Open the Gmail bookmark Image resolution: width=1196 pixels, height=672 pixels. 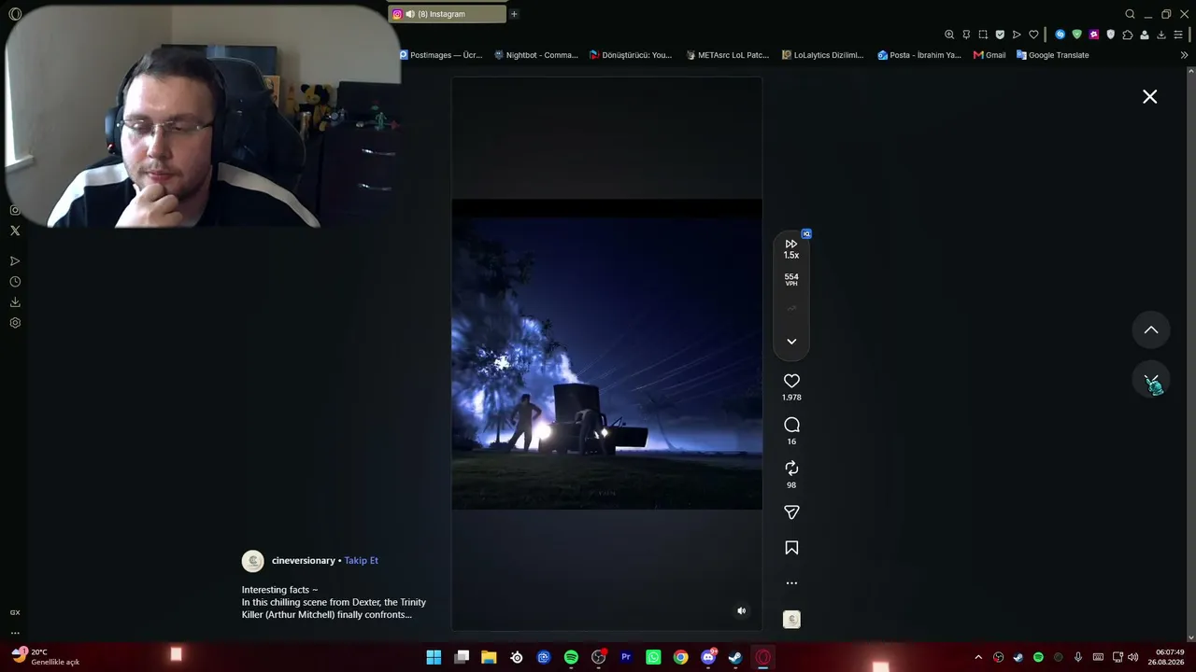tap(990, 55)
